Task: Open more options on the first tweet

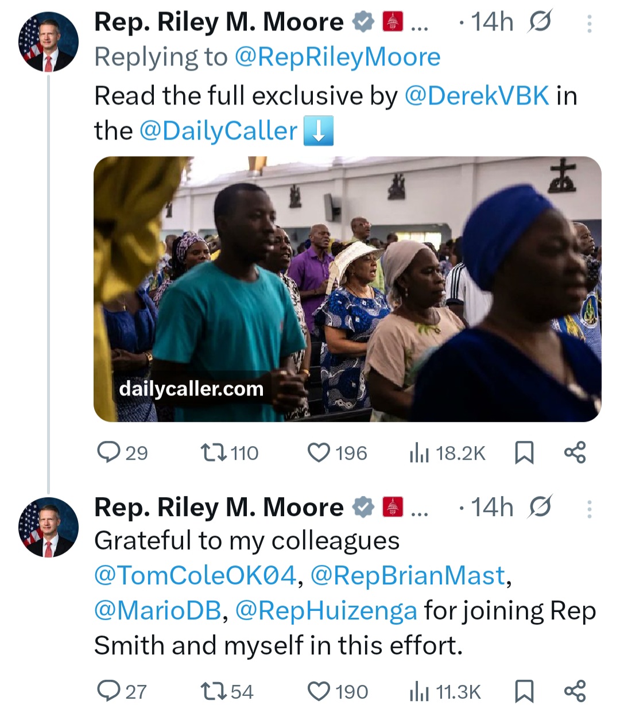Action: tap(590, 22)
